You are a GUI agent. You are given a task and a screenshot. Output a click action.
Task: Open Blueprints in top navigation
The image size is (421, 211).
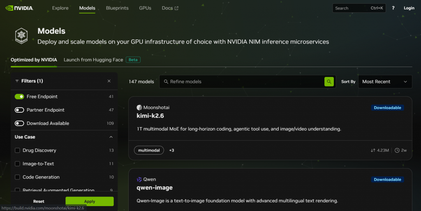pos(117,8)
